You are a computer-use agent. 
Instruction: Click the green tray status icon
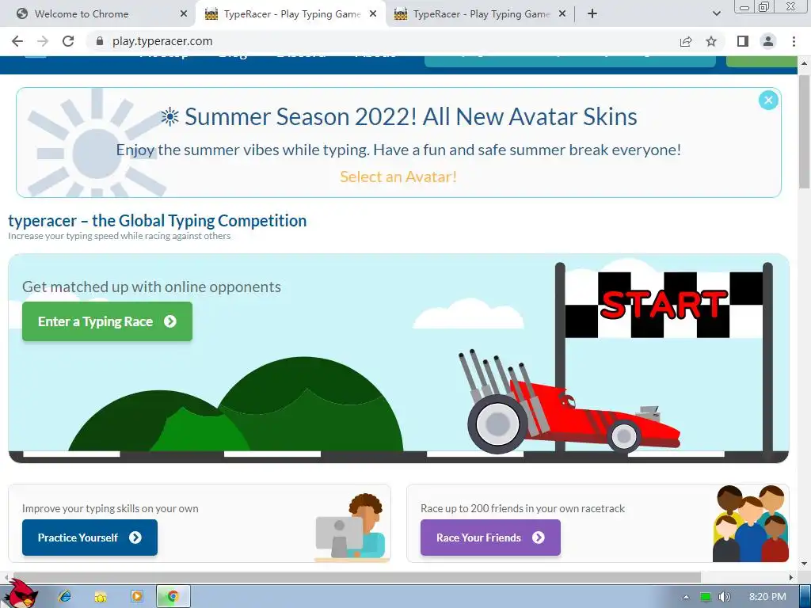(x=706, y=597)
